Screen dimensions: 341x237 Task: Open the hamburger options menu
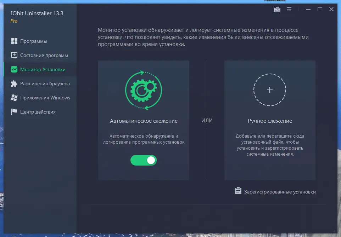coord(289,9)
